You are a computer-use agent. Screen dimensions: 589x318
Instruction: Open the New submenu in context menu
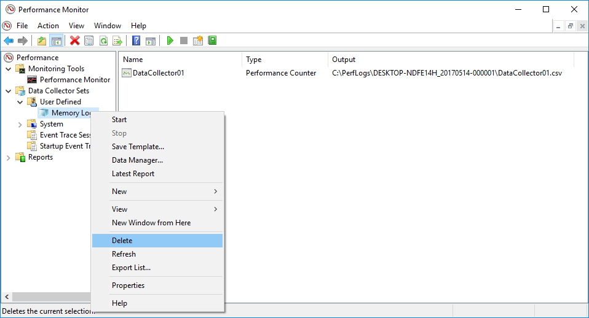pos(157,192)
